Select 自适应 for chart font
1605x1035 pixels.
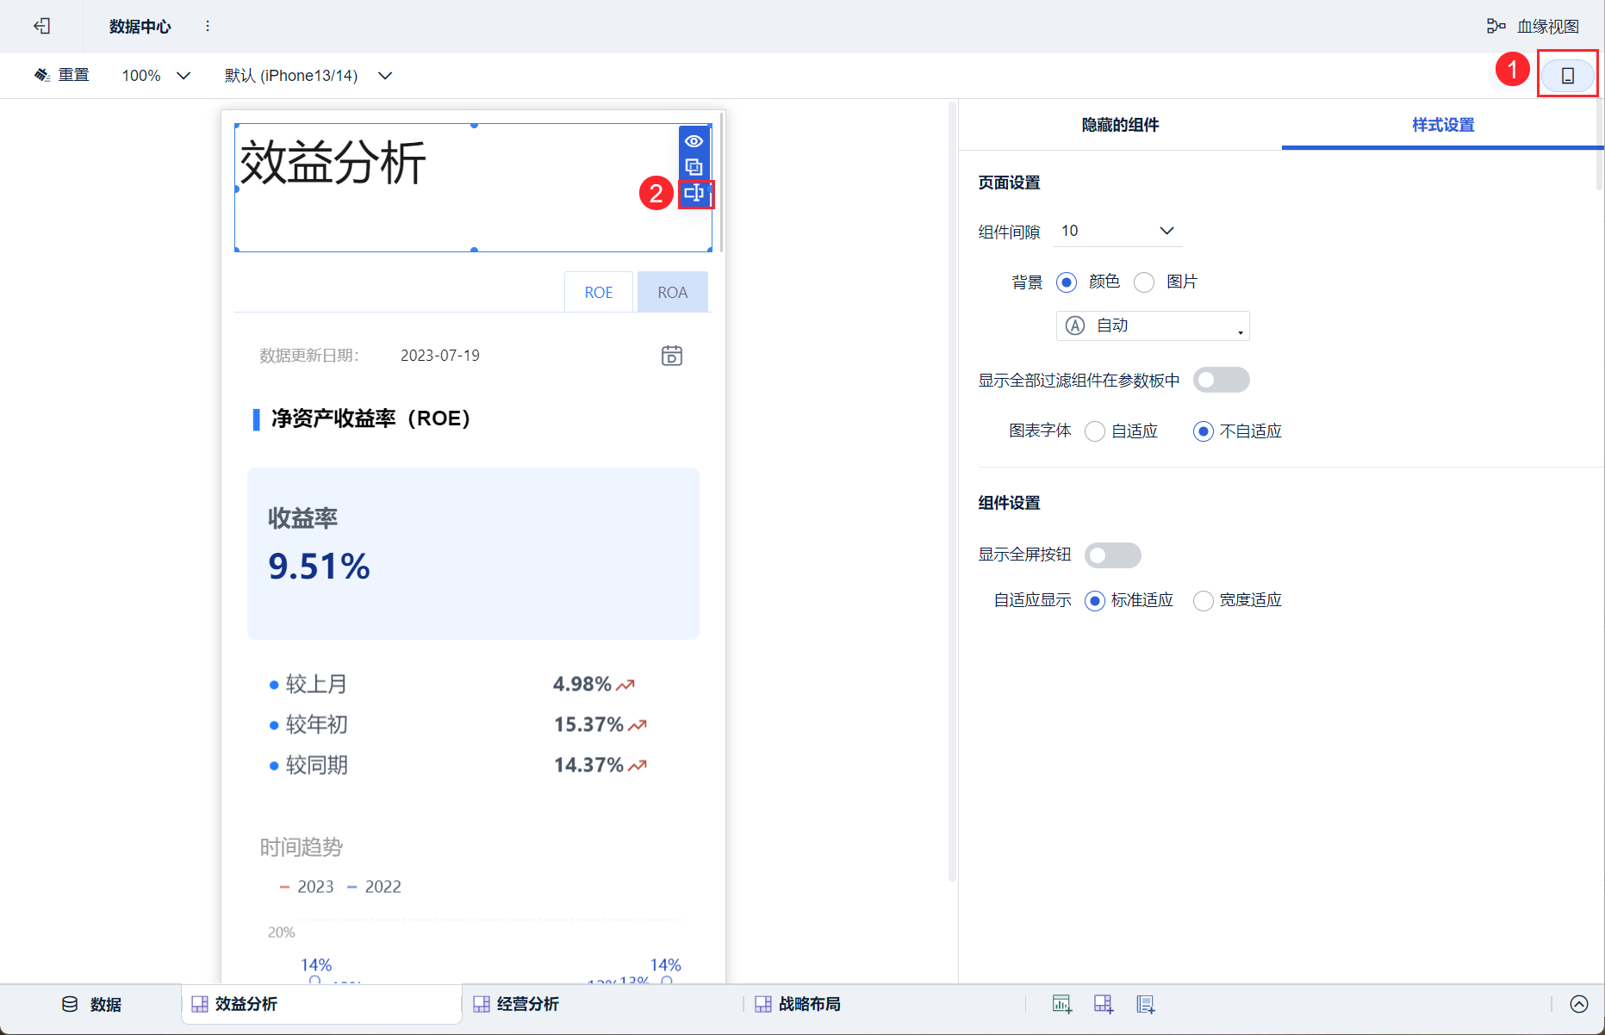click(x=1095, y=431)
